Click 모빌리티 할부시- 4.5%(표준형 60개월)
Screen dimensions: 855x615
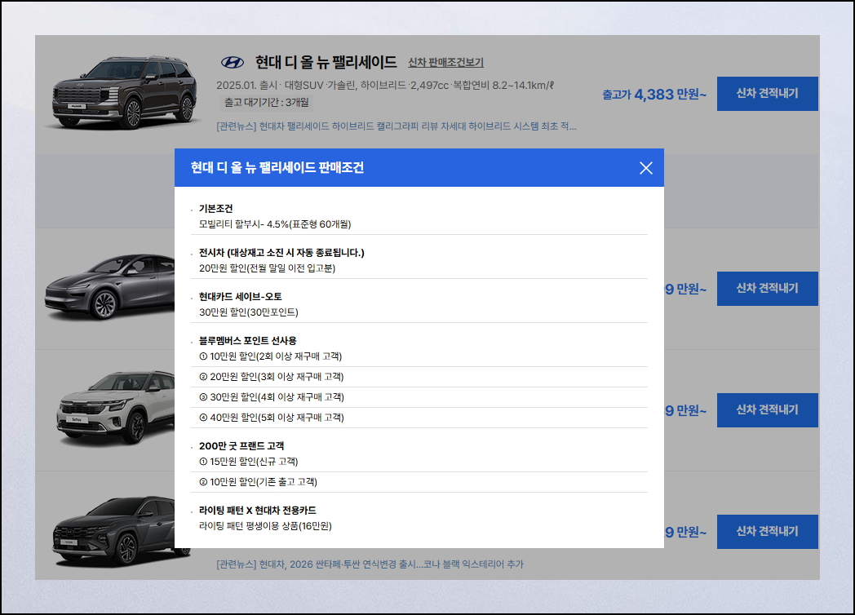[275, 224]
